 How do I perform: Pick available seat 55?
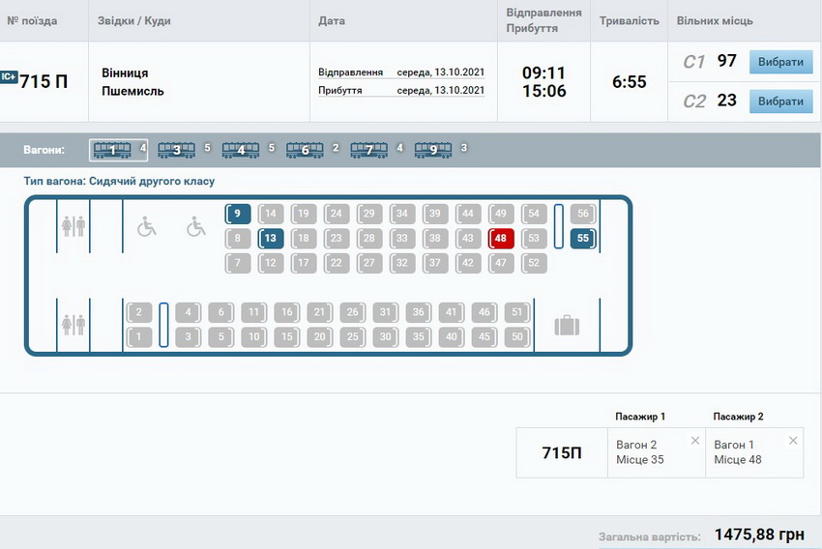(x=582, y=238)
